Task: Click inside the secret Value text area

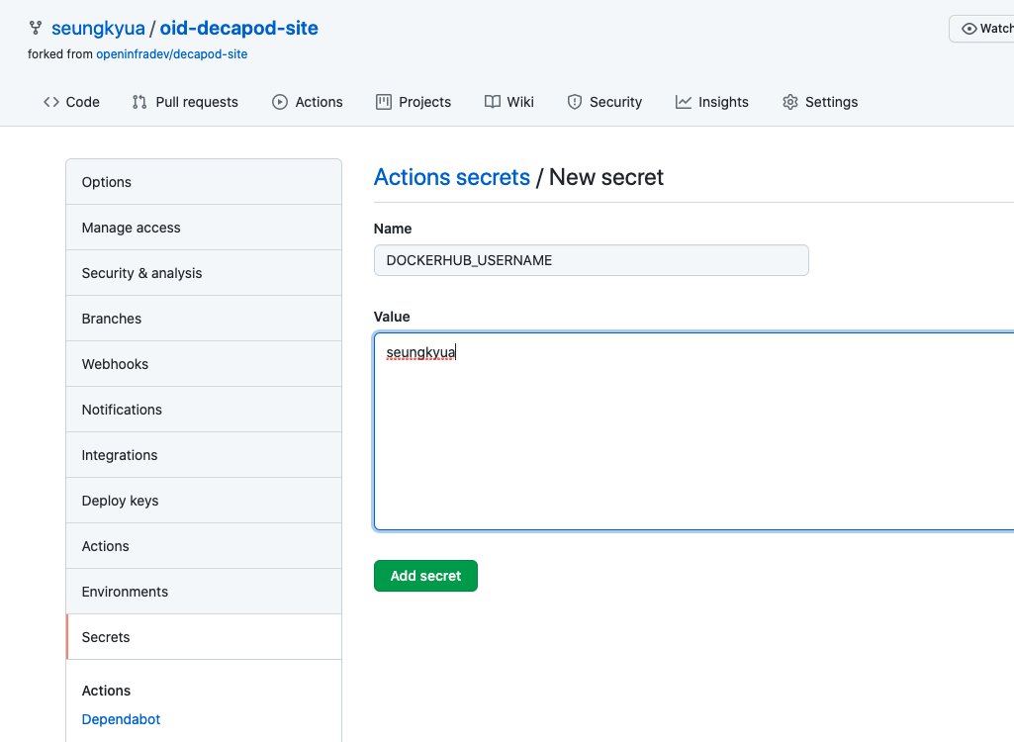Action: (693, 431)
